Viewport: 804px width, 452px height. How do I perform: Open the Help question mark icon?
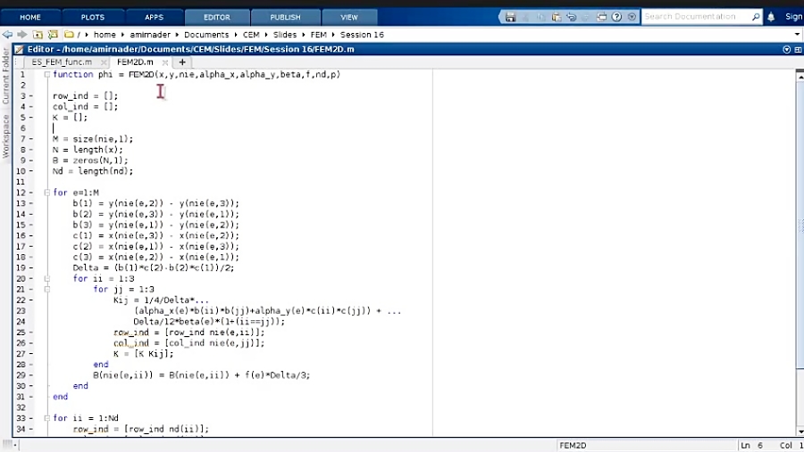click(616, 17)
